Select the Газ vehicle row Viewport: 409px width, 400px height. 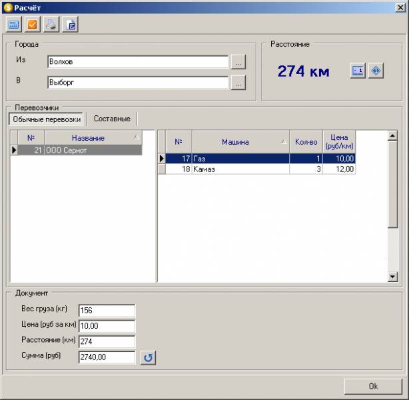pos(260,159)
